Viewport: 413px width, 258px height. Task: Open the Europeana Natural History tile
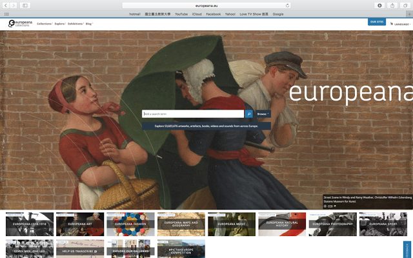tap(282, 224)
